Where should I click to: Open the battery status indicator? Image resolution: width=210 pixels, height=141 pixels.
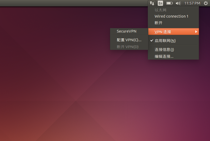coord(169,3)
